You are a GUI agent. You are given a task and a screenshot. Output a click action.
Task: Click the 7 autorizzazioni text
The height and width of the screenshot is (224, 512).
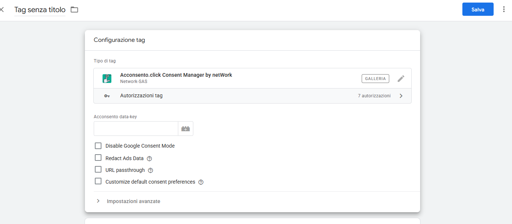click(374, 96)
